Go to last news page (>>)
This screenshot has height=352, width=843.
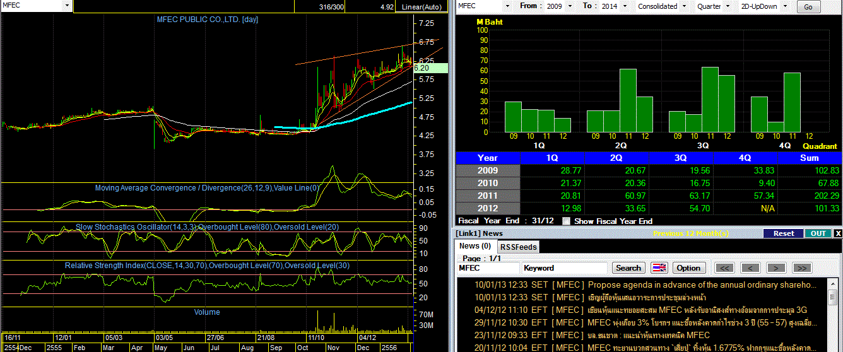pos(801,267)
